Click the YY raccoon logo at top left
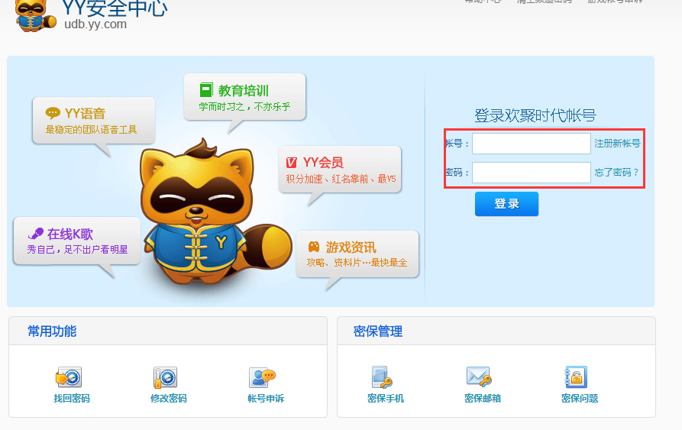 point(35,15)
